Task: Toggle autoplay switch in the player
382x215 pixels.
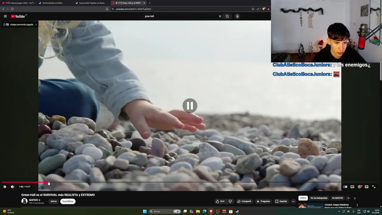Action: tap(345, 187)
